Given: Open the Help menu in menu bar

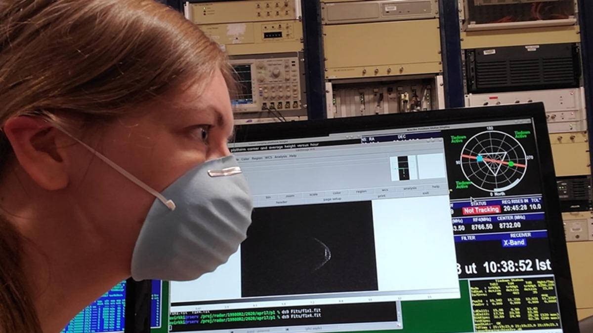Looking at the screenshot, I should [293, 156].
